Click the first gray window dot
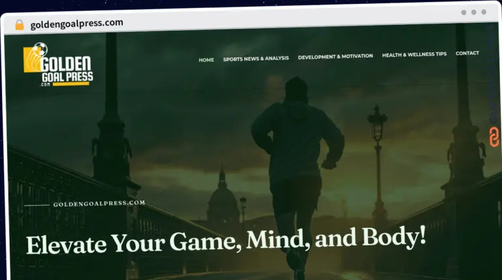Image resolution: width=502 pixels, height=280 pixels. tap(463, 12)
